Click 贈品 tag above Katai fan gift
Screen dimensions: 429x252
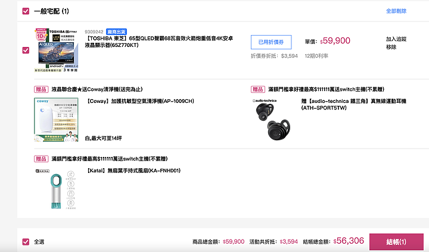click(x=41, y=159)
